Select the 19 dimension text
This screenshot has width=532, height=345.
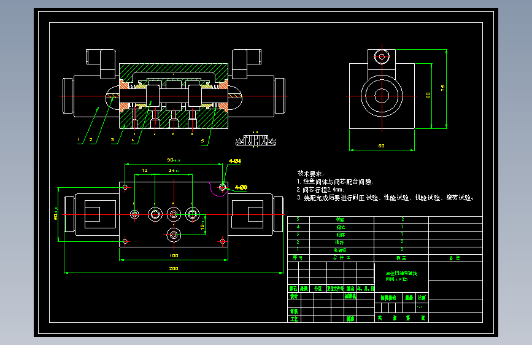(202, 225)
